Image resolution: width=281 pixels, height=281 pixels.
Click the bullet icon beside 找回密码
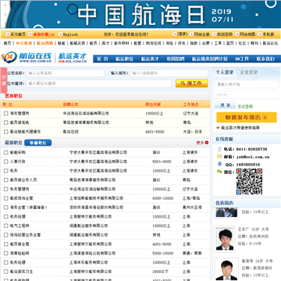tap(215, 34)
